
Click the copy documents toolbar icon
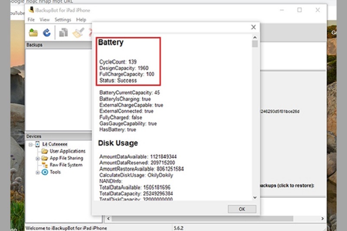(x=64, y=33)
